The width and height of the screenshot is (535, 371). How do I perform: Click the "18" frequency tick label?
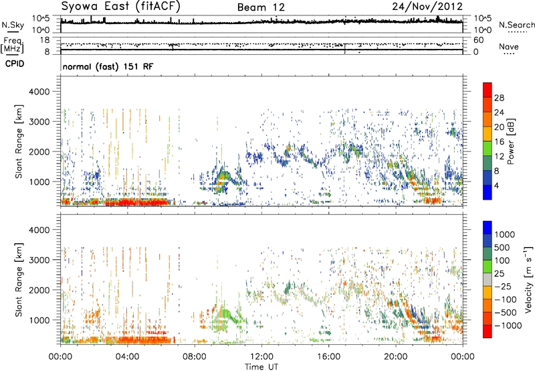pos(45,40)
